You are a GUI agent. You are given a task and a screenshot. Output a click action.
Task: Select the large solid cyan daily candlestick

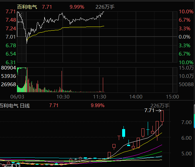(x=123, y=133)
